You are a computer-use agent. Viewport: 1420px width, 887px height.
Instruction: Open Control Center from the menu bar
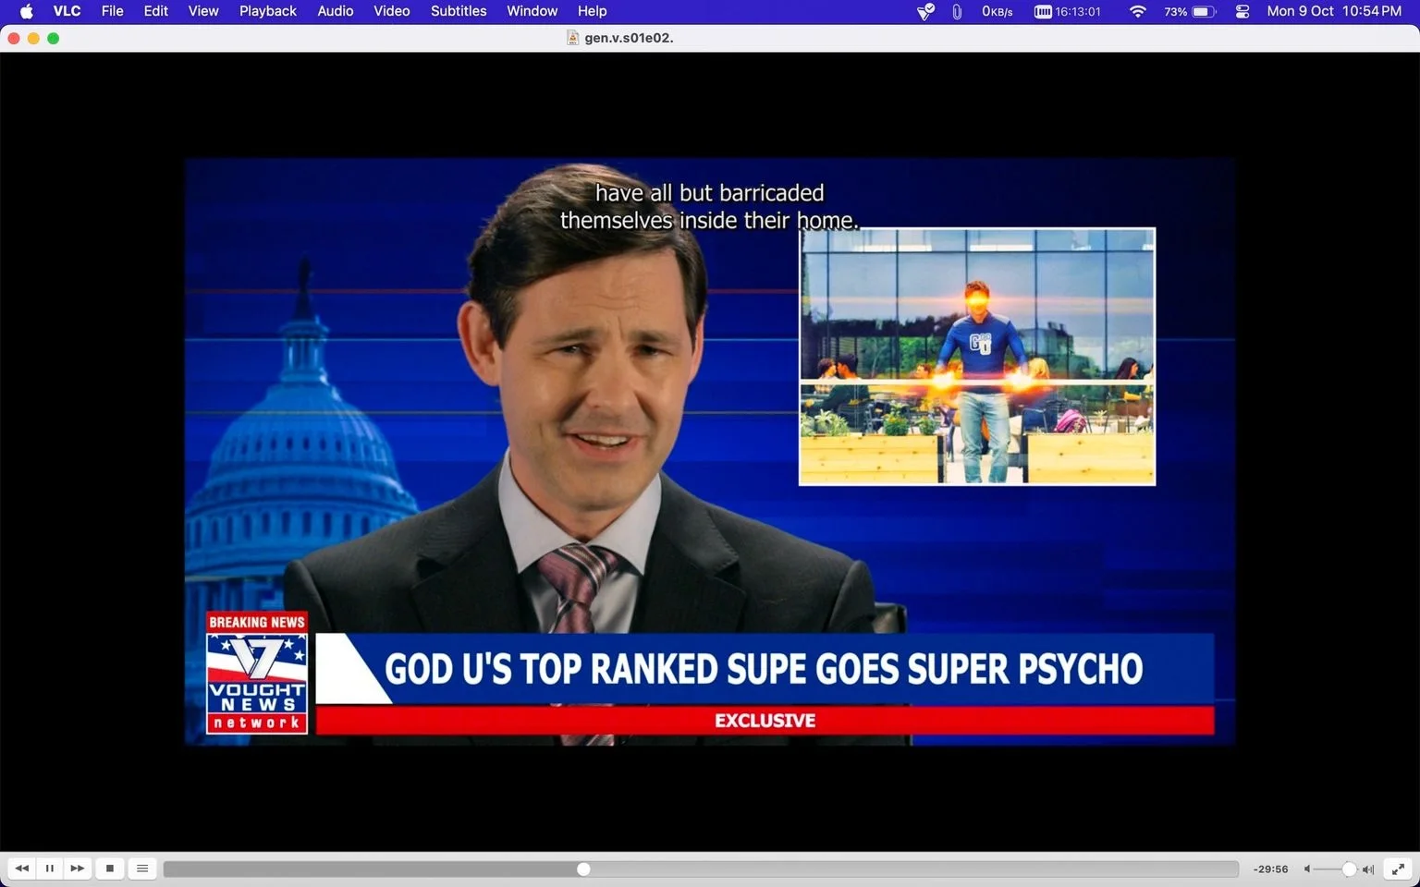pos(1242,11)
